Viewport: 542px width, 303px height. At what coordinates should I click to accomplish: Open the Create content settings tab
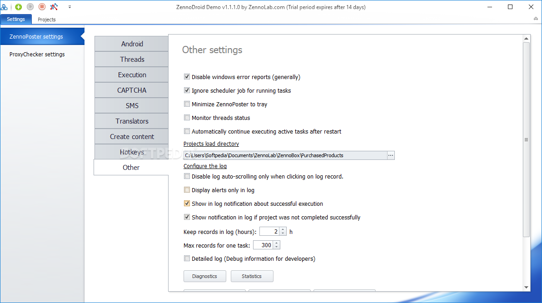tap(132, 136)
